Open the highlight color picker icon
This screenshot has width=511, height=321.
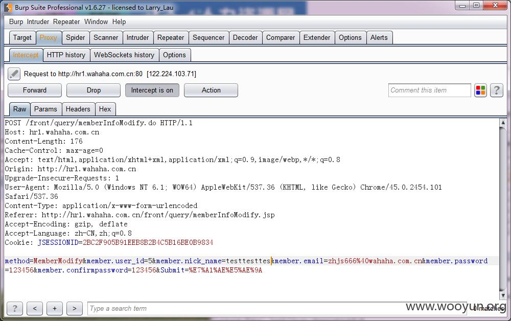click(480, 90)
